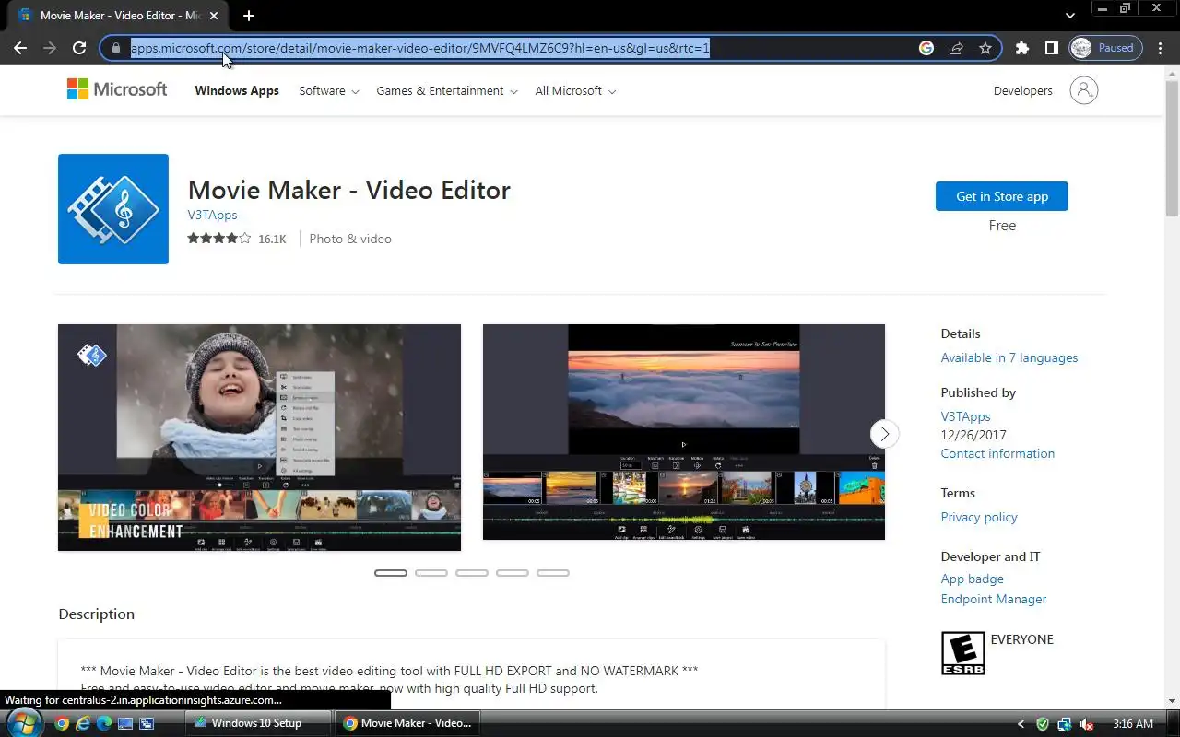This screenshot has height=737, width=1180.
Task: Click the address bar URL
Action: coord(419,48)
